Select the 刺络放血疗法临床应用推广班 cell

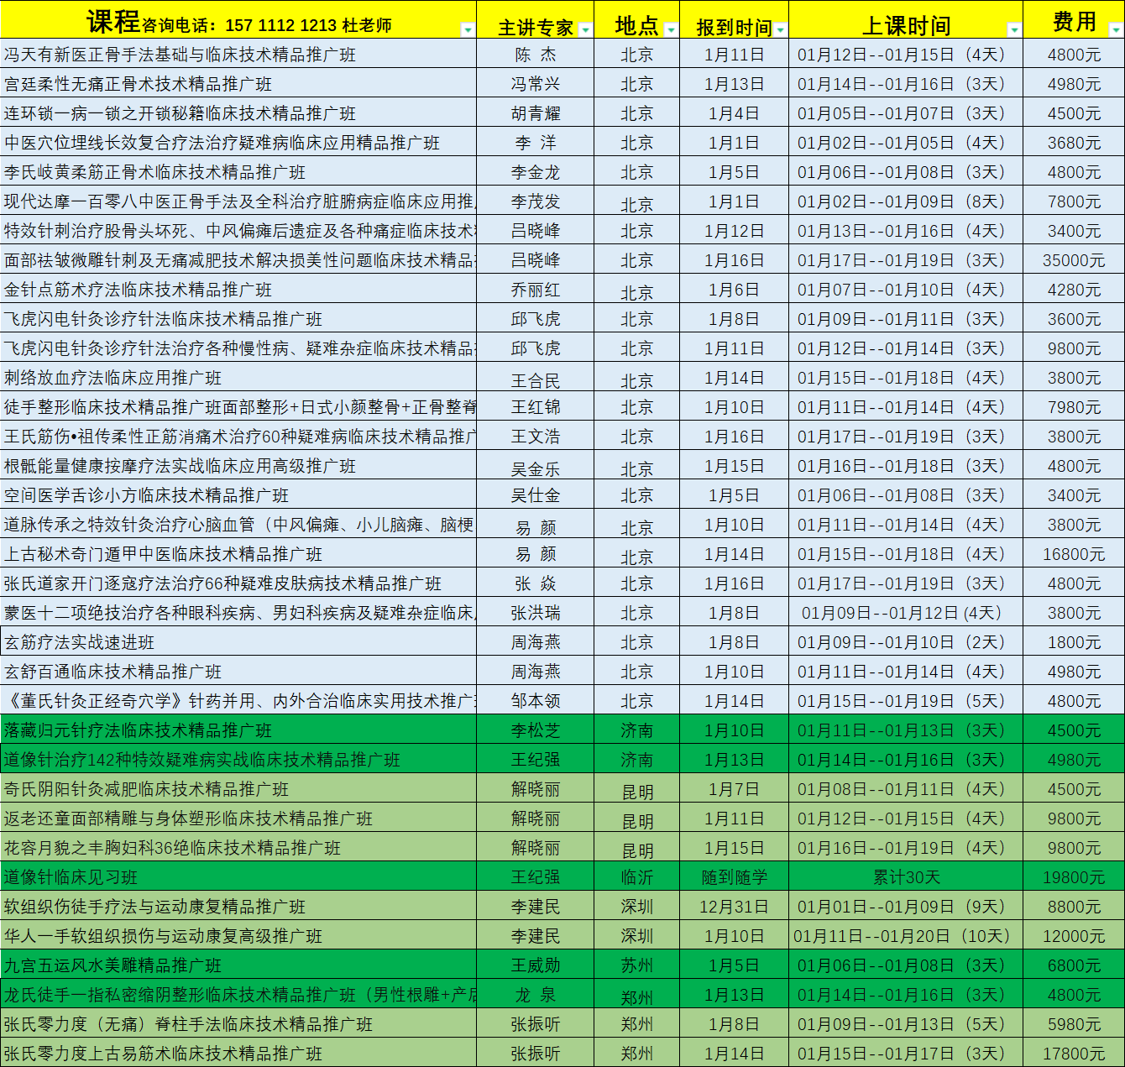click(113, 378)
